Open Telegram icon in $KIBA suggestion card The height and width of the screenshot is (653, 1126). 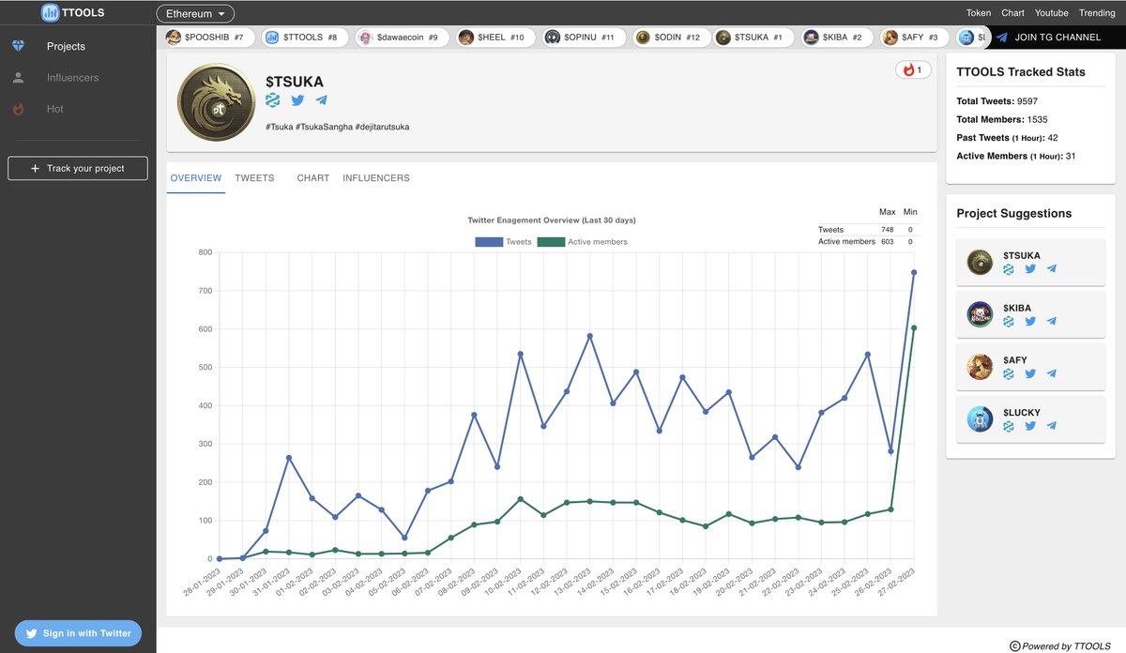(x=1052, y=321)
